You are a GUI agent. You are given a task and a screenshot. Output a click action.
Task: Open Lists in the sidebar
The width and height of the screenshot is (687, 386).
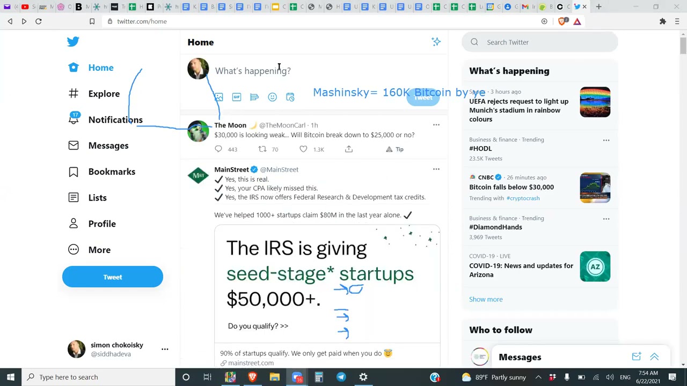[x=87, y=198]
